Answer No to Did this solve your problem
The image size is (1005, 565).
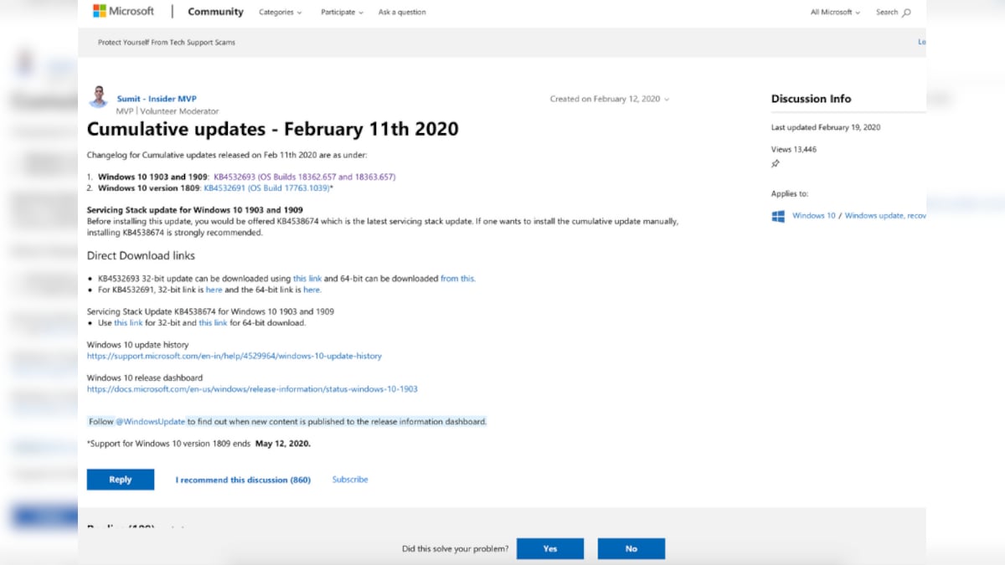[x=631, y=548]
